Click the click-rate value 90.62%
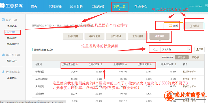The height and width of the screenshot is (103, 208). (99, 72)
